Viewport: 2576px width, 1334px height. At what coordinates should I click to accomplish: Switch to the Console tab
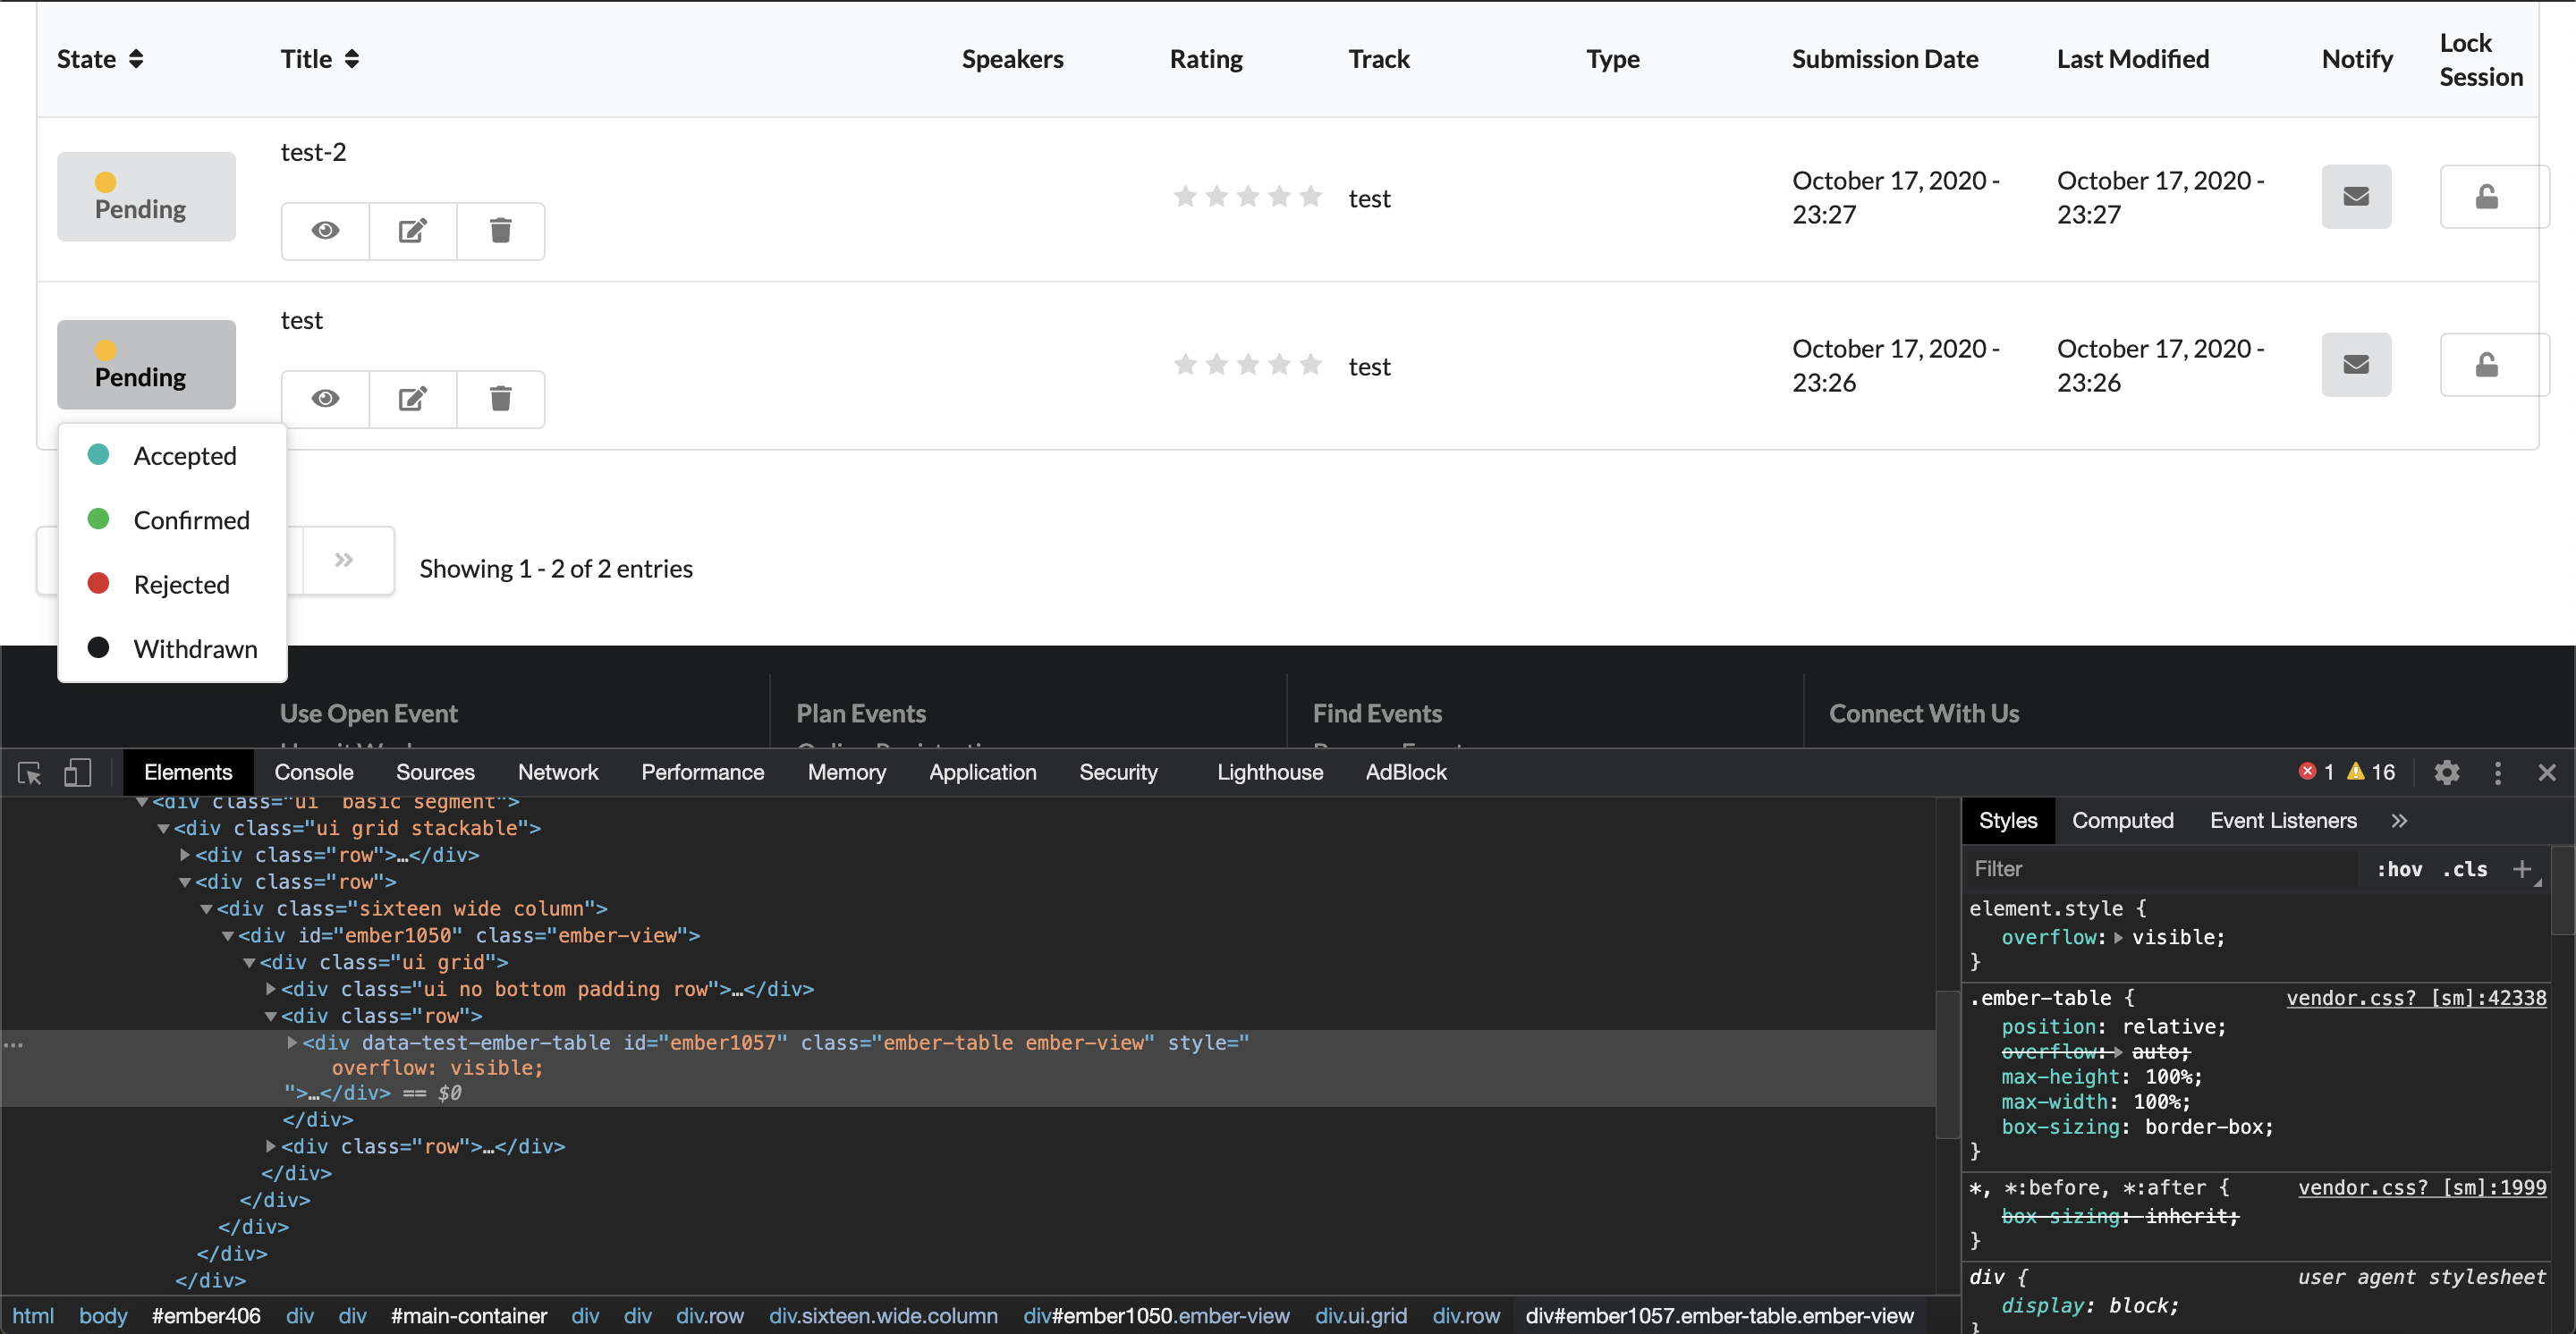tap(314, 773)
